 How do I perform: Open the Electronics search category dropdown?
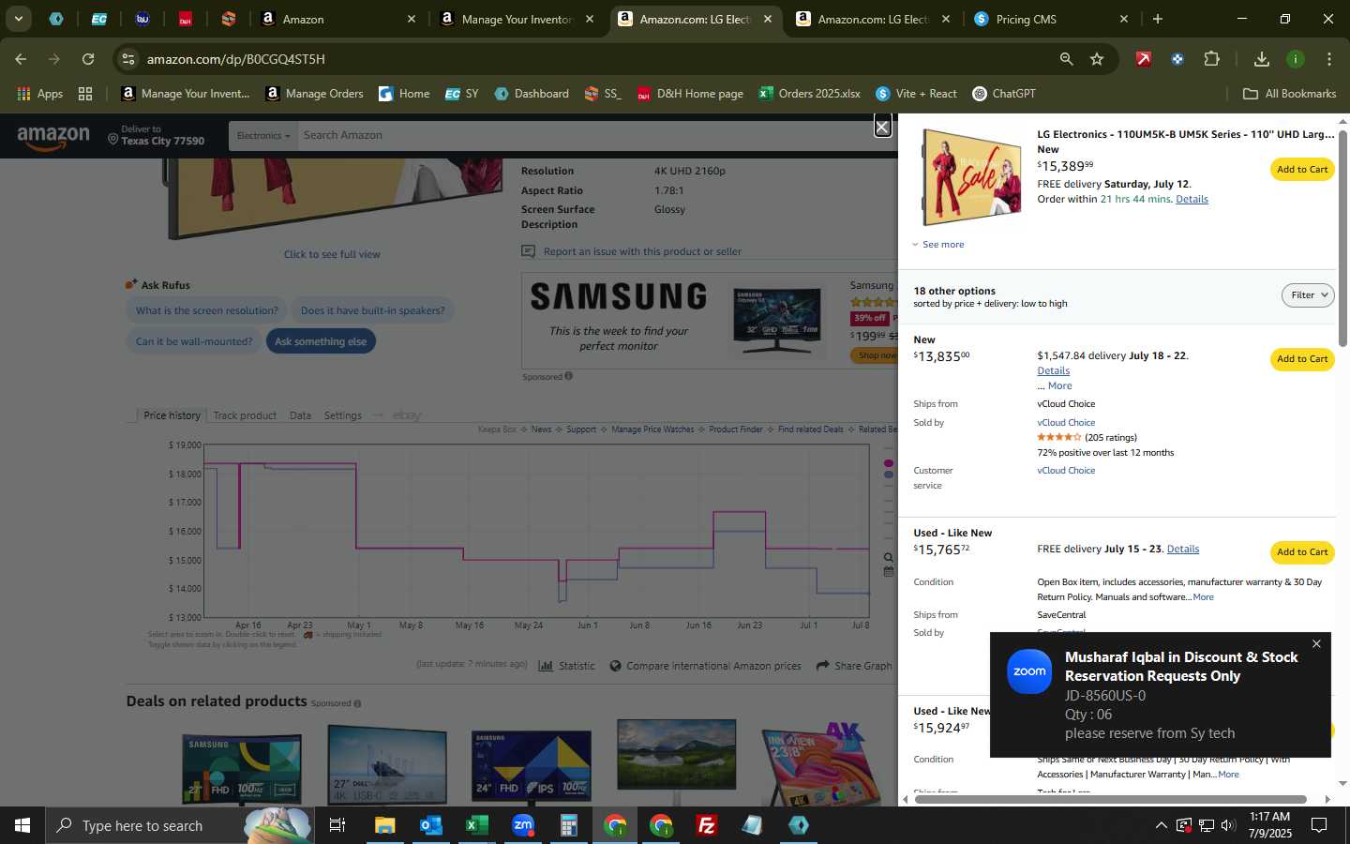coord(263,136)
